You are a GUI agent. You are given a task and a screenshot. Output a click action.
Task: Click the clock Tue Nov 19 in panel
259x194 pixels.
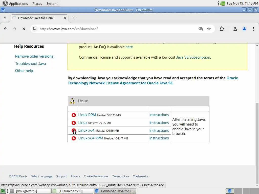tap(242, 3)
